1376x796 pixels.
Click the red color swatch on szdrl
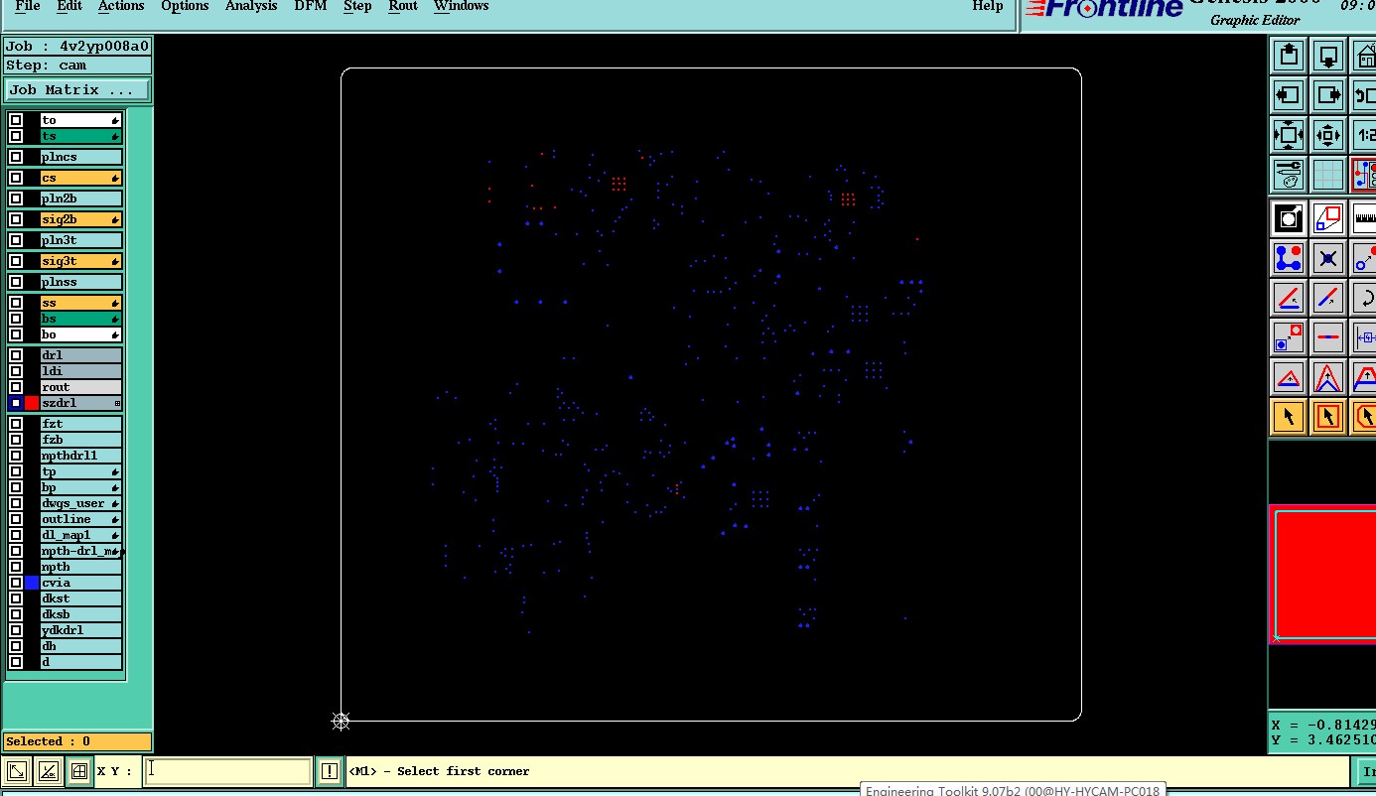[x=32, y=403]
